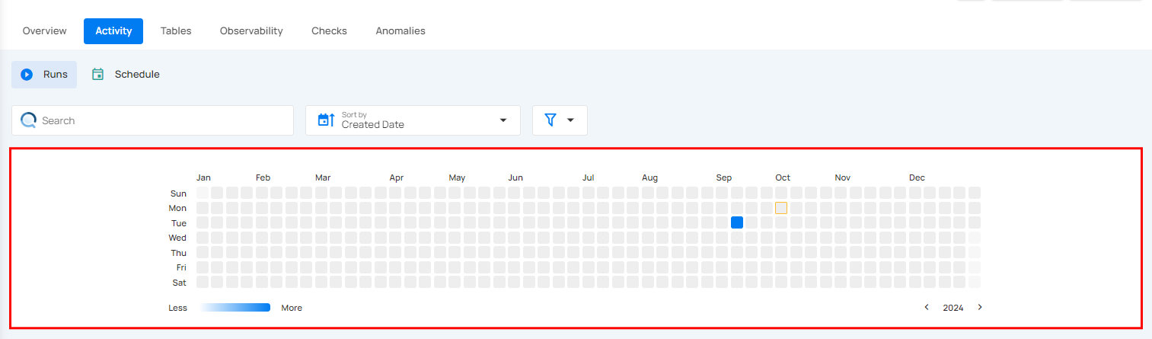Go to previous year in heatmap

927,307
